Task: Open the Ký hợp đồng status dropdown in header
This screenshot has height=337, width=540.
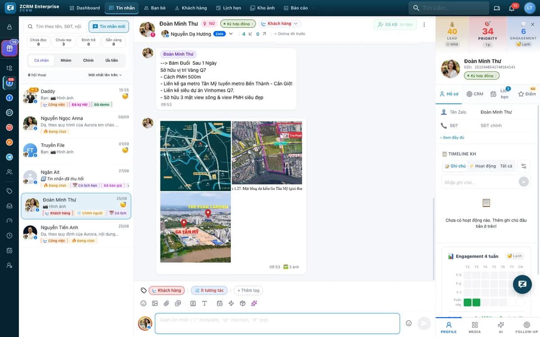Action: pyautogui.click(x=238, y=23)
